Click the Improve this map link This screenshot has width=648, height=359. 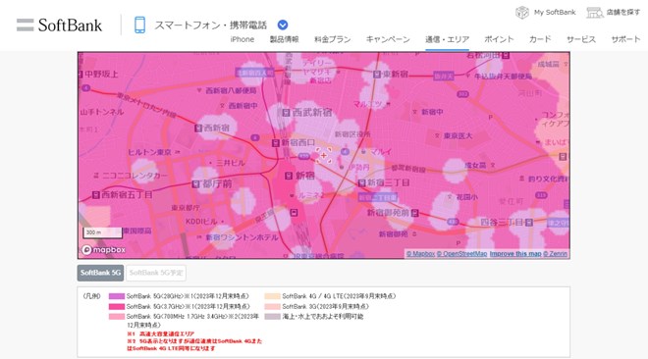point(515,254)
